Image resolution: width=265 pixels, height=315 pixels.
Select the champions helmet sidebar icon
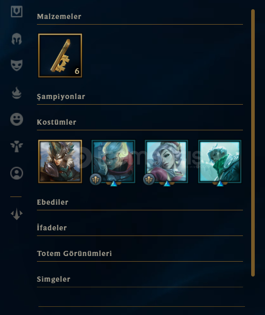pos(16,38)
